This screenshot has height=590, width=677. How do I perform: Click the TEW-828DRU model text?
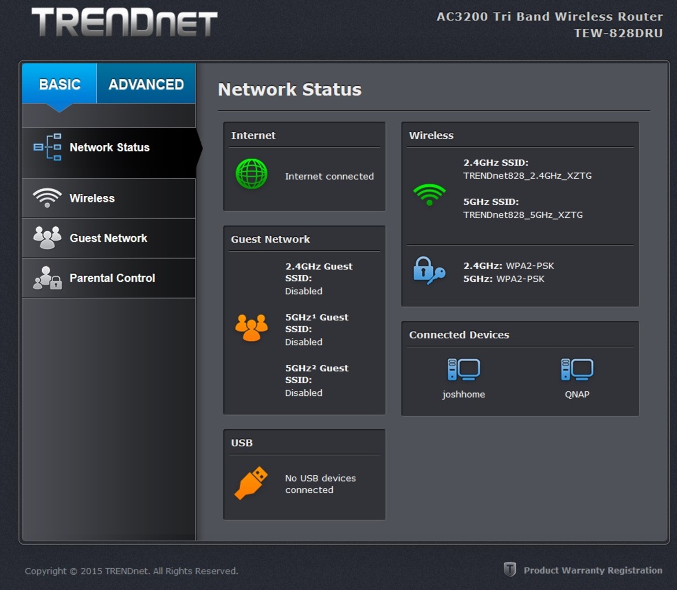click(619, 33)
